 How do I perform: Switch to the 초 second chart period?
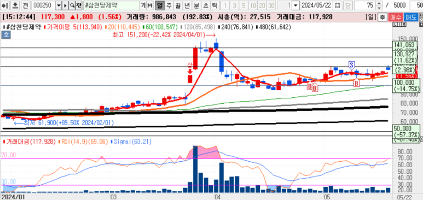tap(205, 5)
